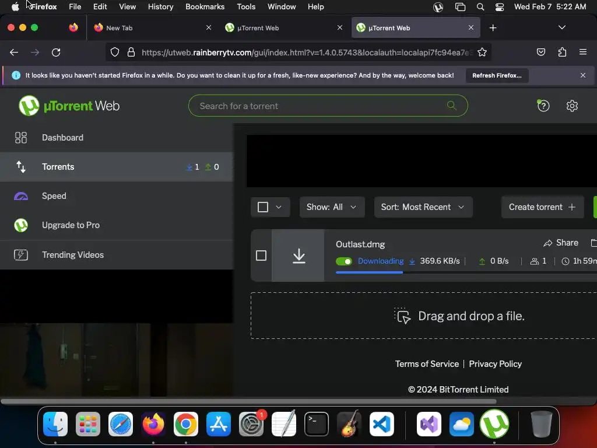Open Save to Pocket icon
597x448 pixels.
540,52
